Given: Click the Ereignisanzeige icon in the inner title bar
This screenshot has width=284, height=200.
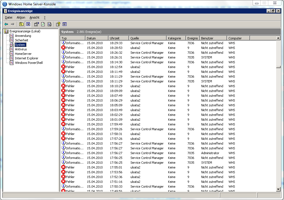Looking at the screenshot, I should (5, 11).
